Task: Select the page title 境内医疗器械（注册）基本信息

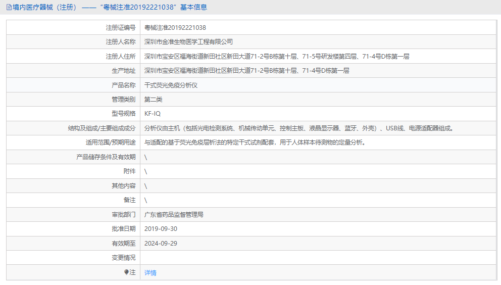Action: point(110,7)
